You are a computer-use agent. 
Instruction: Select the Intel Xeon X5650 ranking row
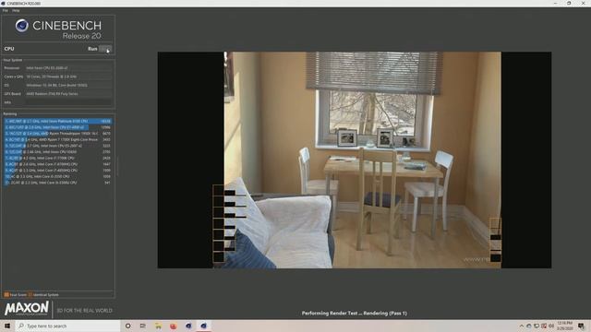point(58,152)
